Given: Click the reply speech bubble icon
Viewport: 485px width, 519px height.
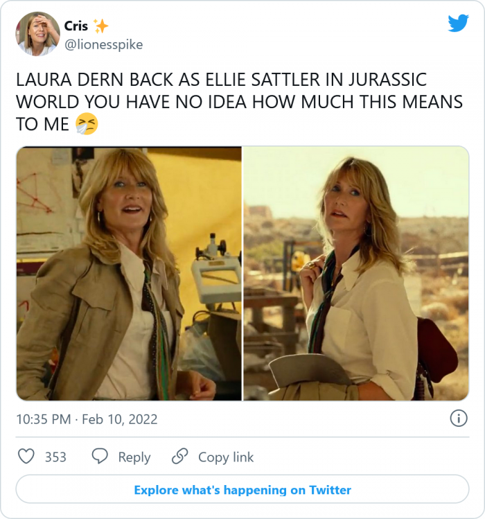Looking at the screenshot, I should click(100, 457).
